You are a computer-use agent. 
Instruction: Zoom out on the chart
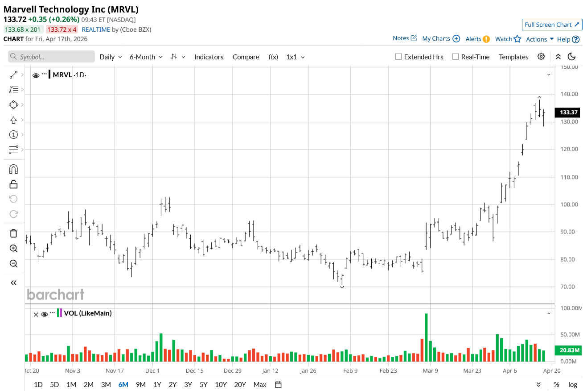coord(13,264)
